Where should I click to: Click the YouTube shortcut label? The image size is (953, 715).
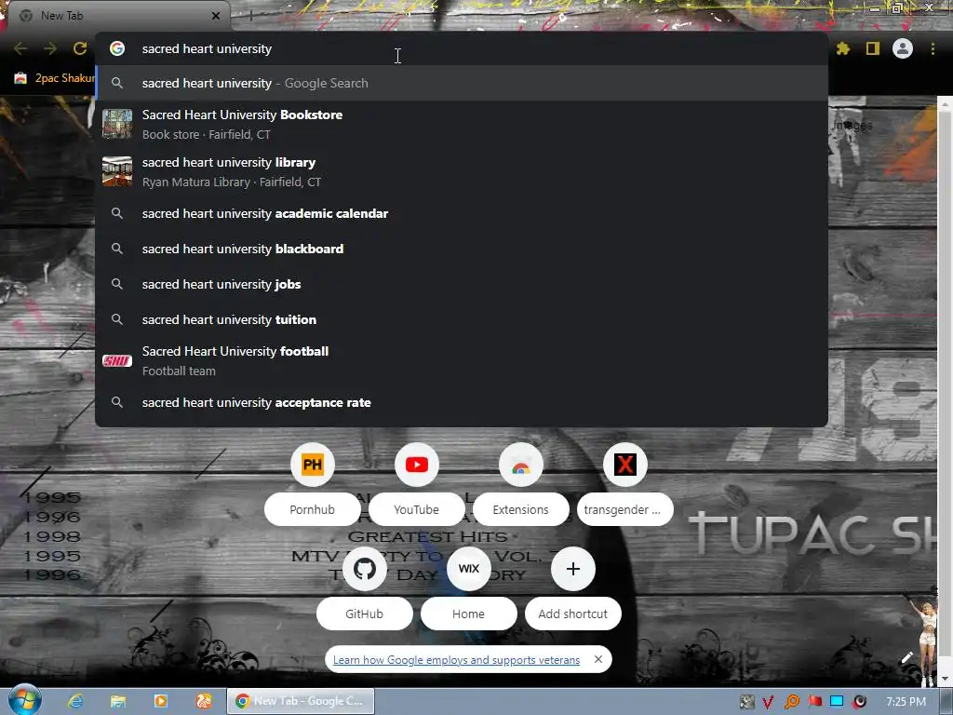[416, 509]
